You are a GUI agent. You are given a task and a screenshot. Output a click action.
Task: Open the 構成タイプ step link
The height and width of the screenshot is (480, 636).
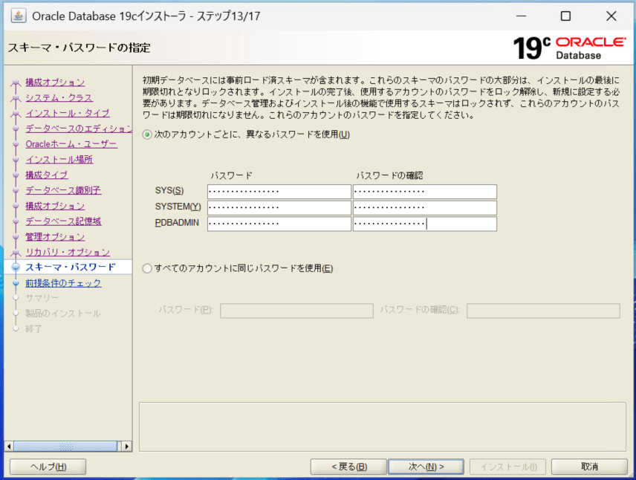point(47,175)
